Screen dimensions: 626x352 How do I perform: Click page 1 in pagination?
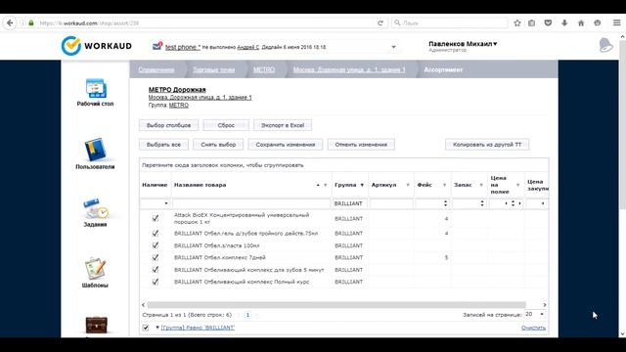coord(247,315)
